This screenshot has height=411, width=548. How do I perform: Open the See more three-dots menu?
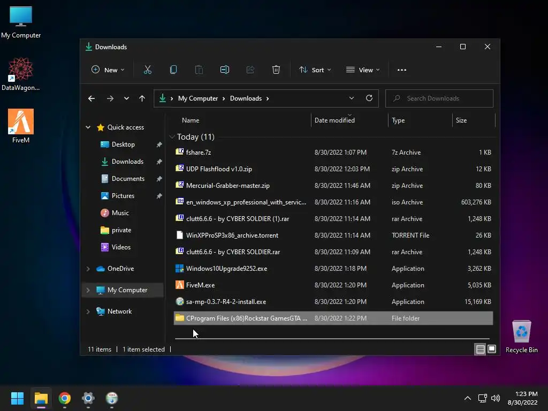(x=402, y=70)
